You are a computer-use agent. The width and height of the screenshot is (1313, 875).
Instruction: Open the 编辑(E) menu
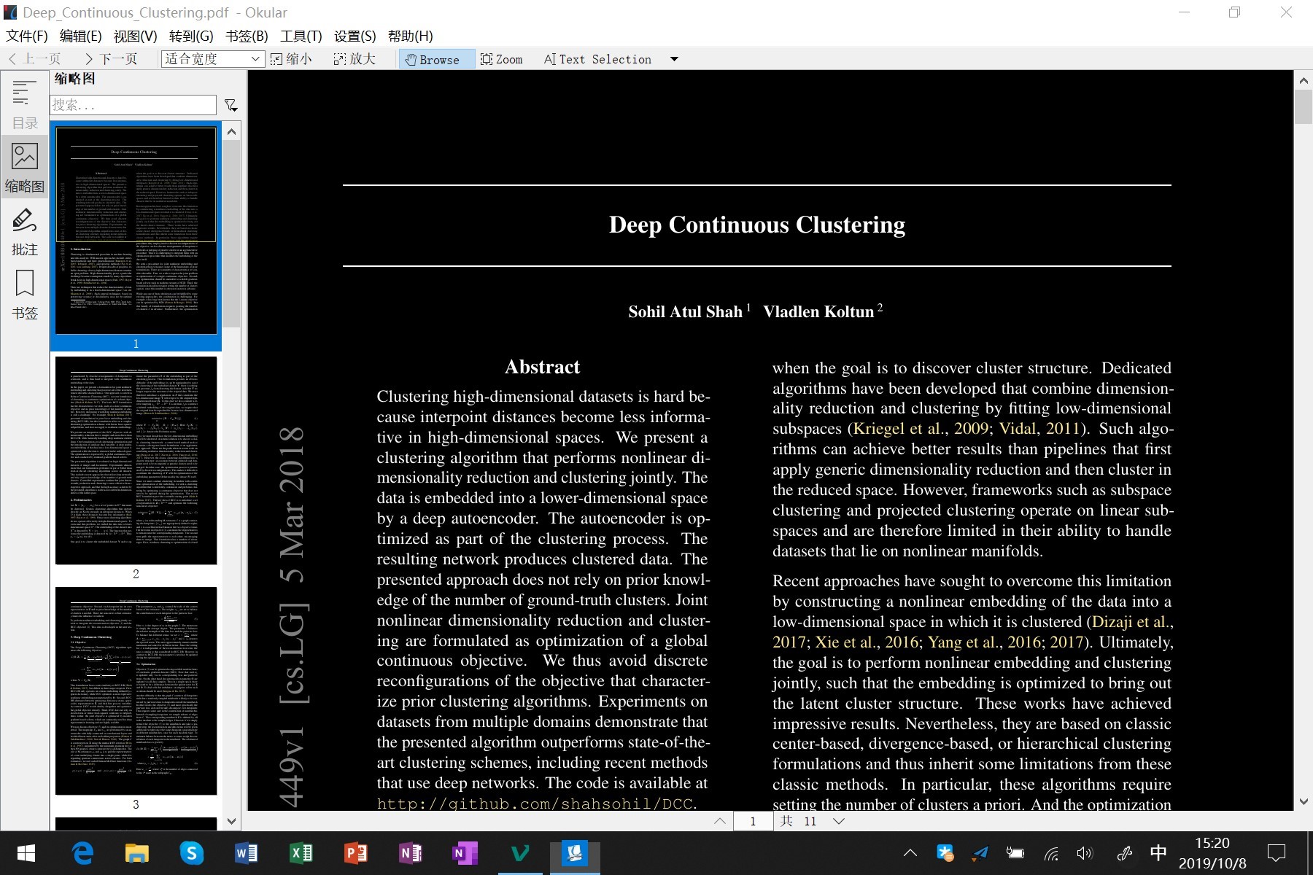(80, 36)
